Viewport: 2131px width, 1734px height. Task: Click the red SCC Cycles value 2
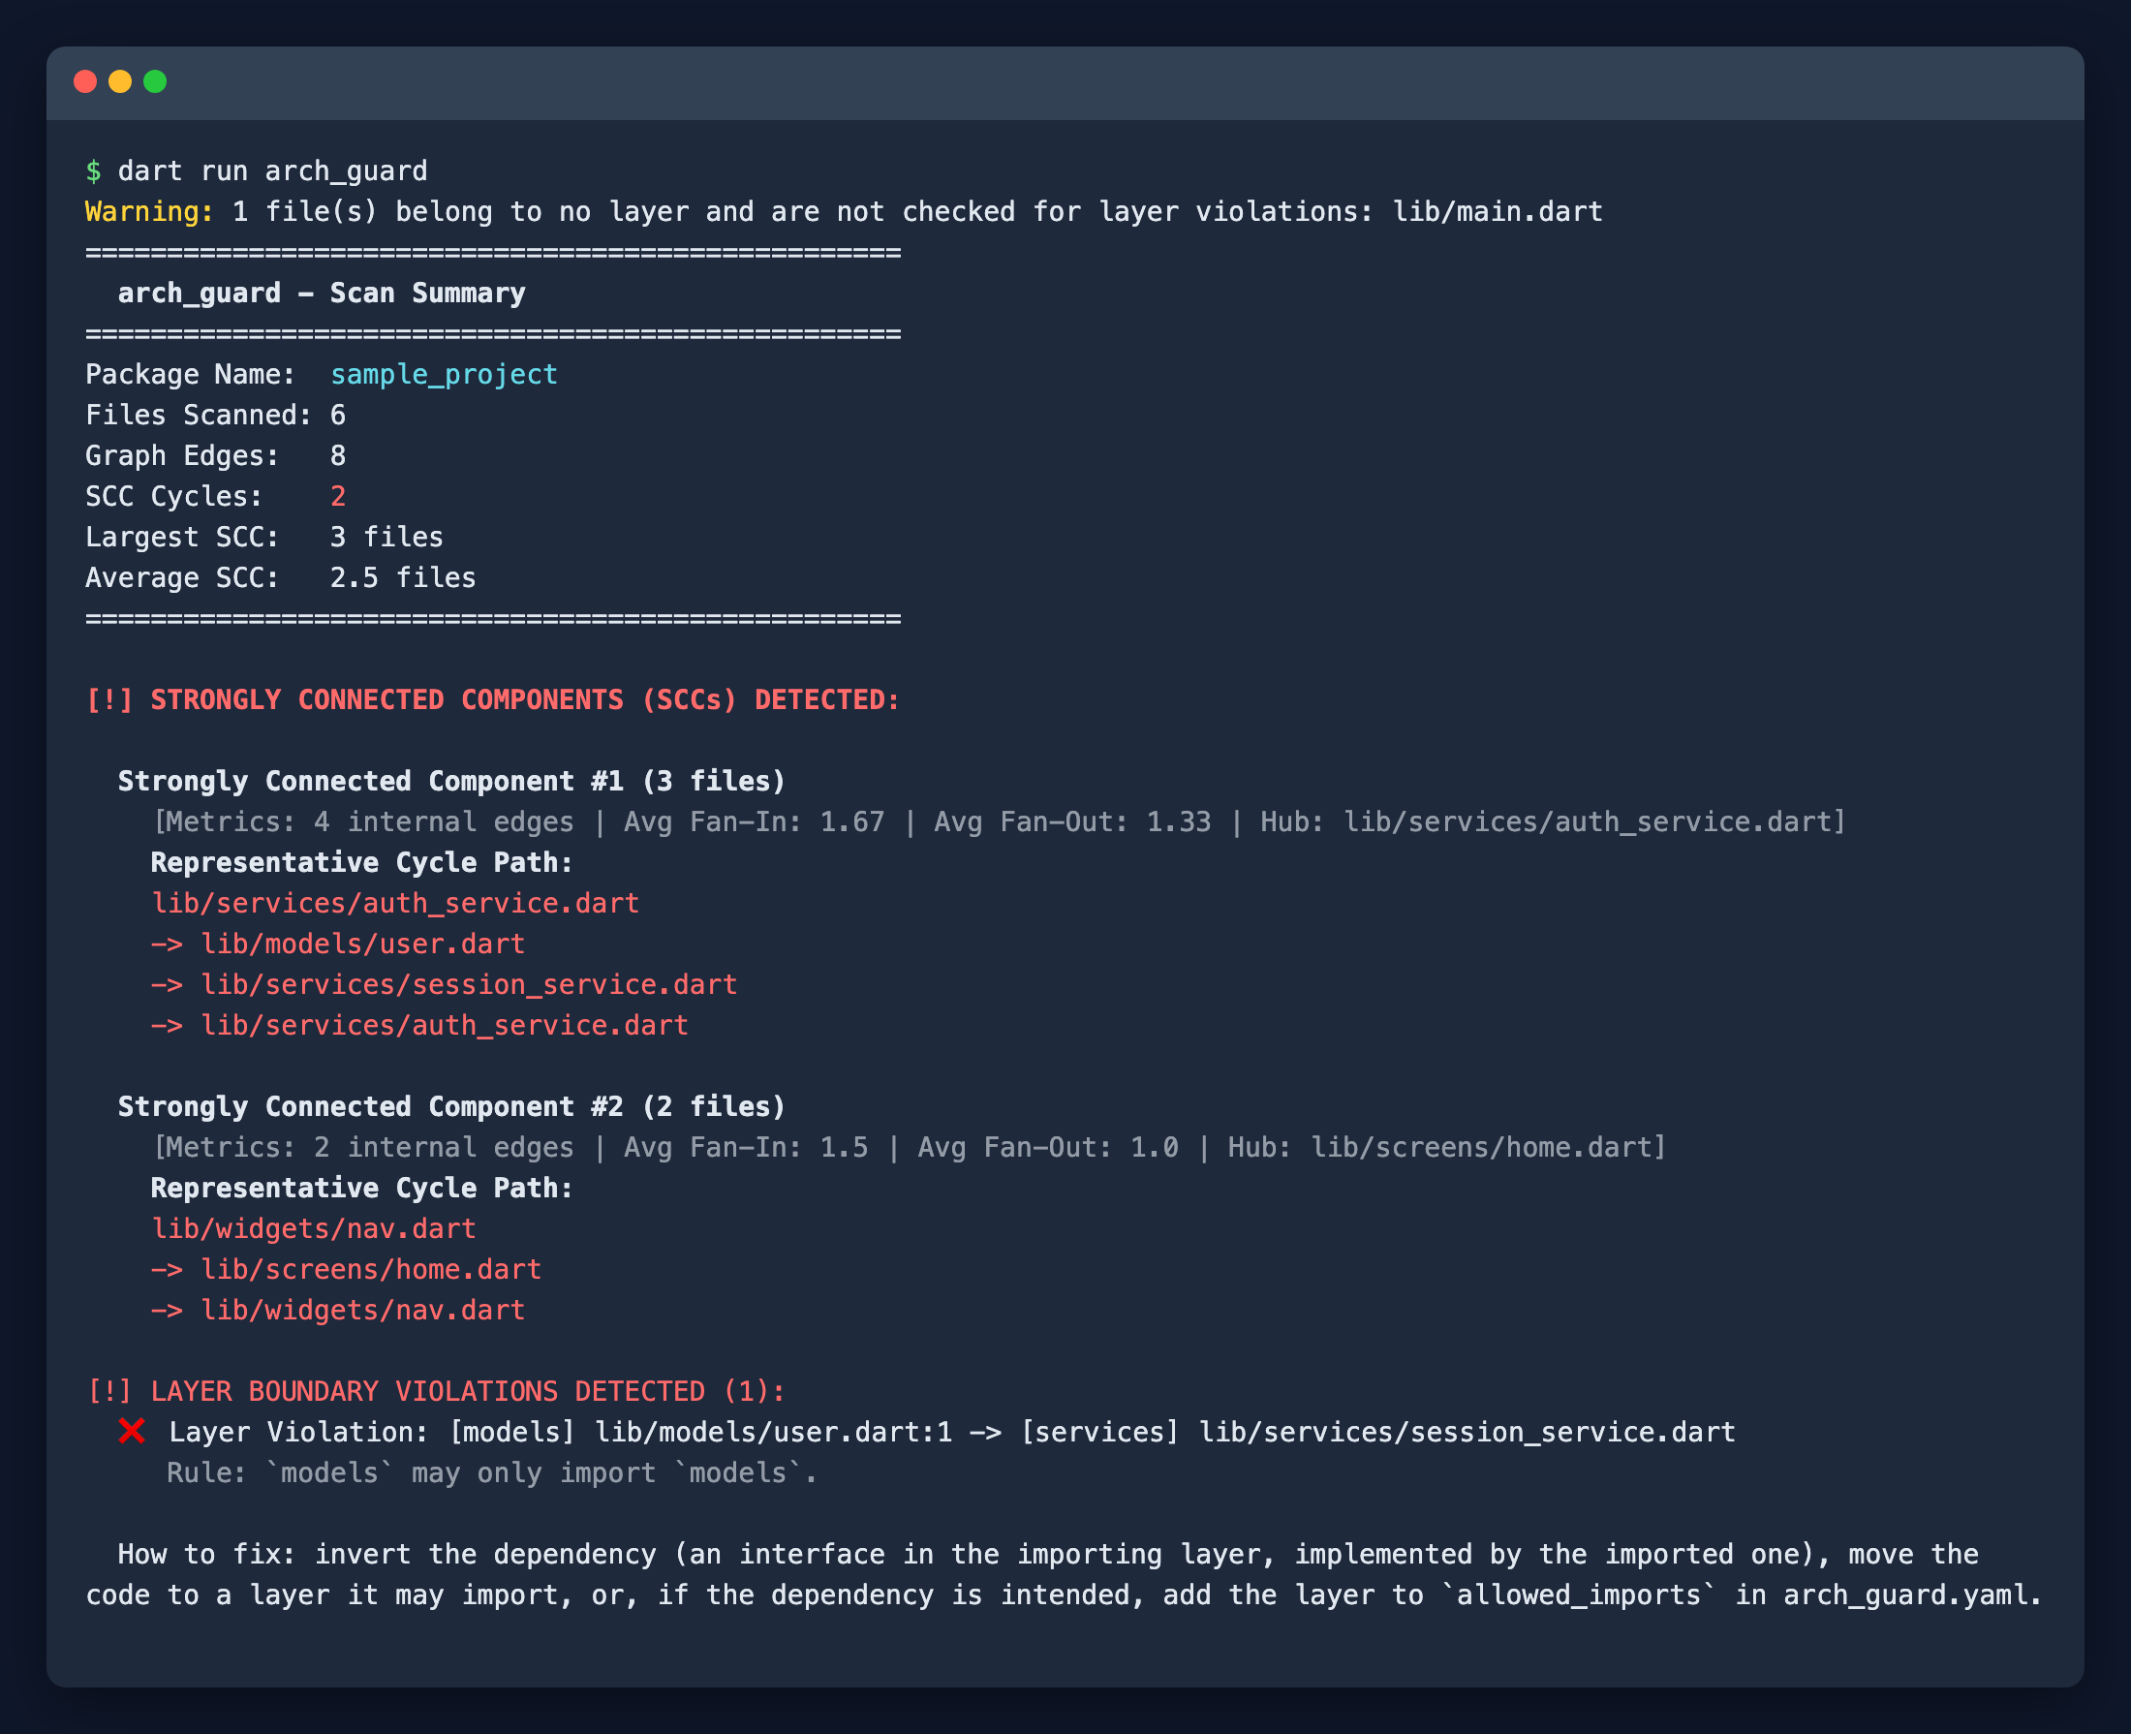(338, 496)
